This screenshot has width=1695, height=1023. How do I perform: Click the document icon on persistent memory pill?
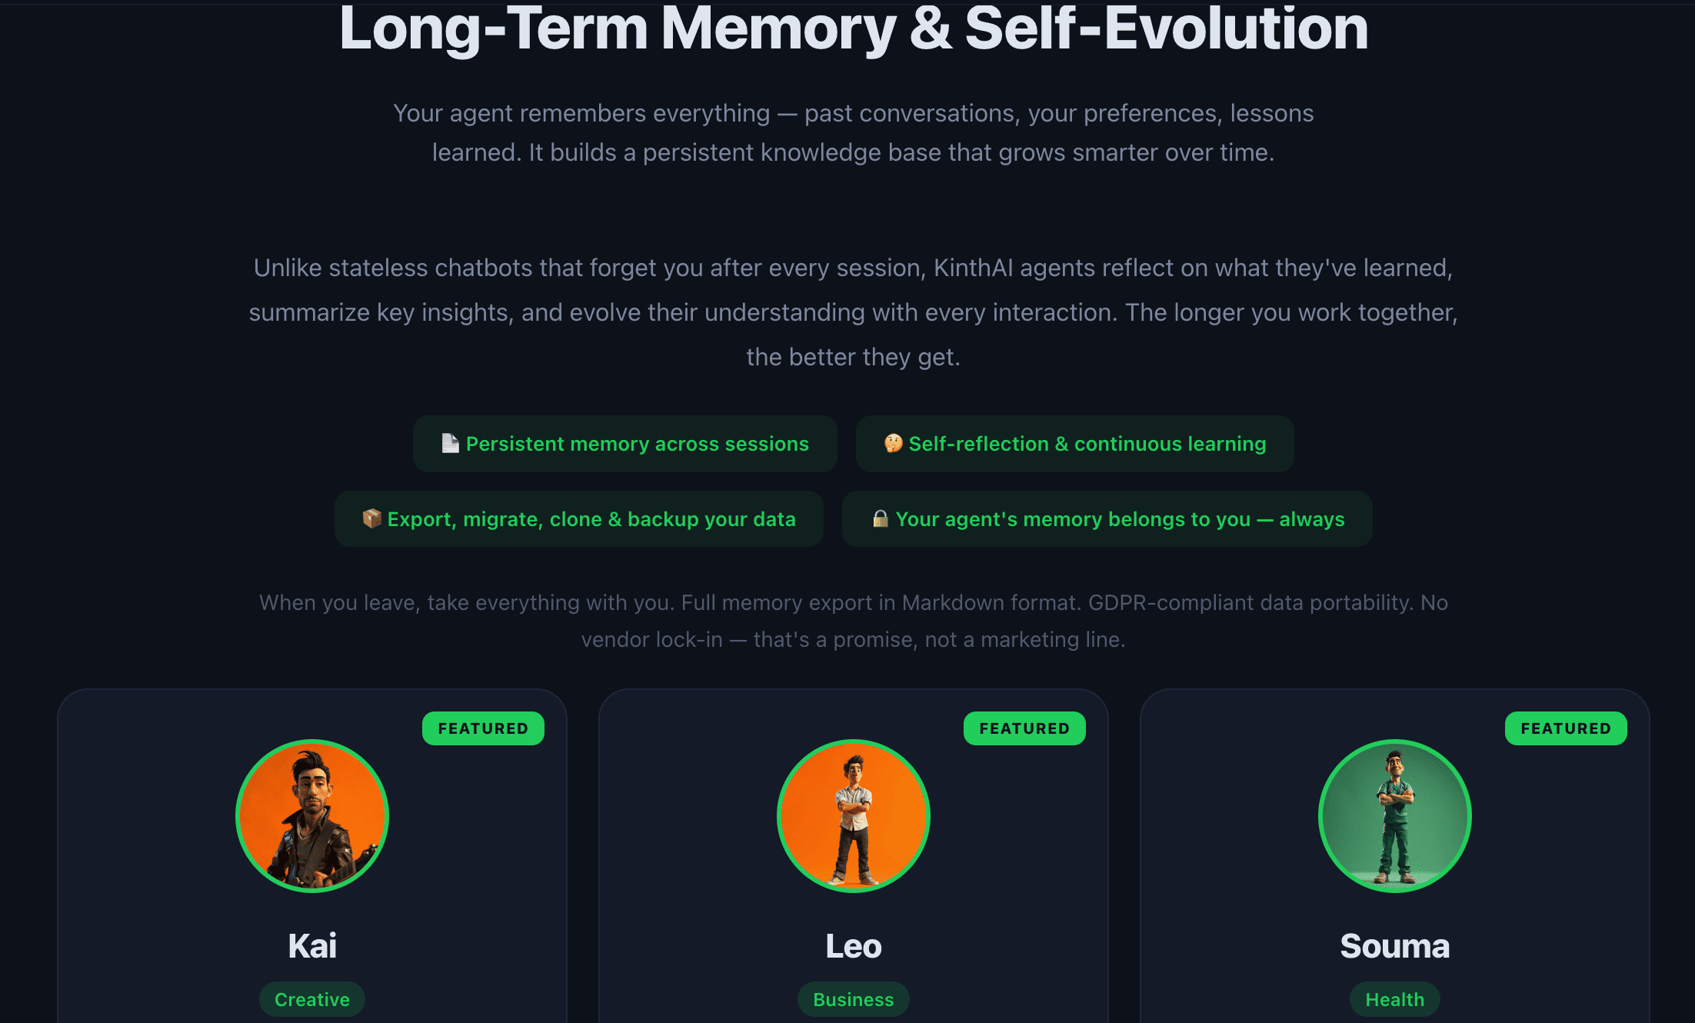point(450,443)
